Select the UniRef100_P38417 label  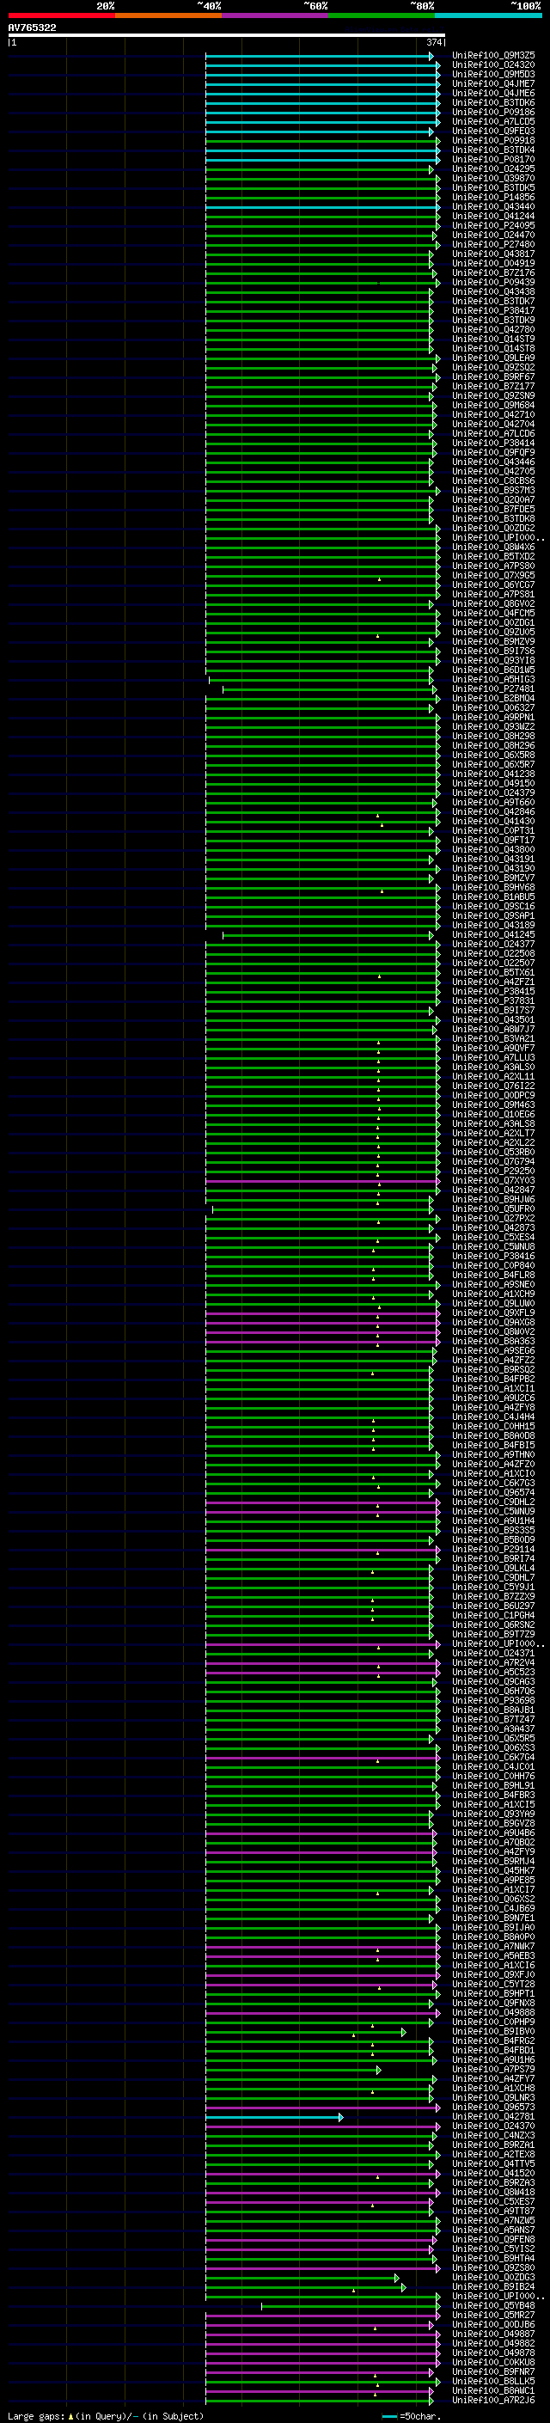[x=492, y=310]
